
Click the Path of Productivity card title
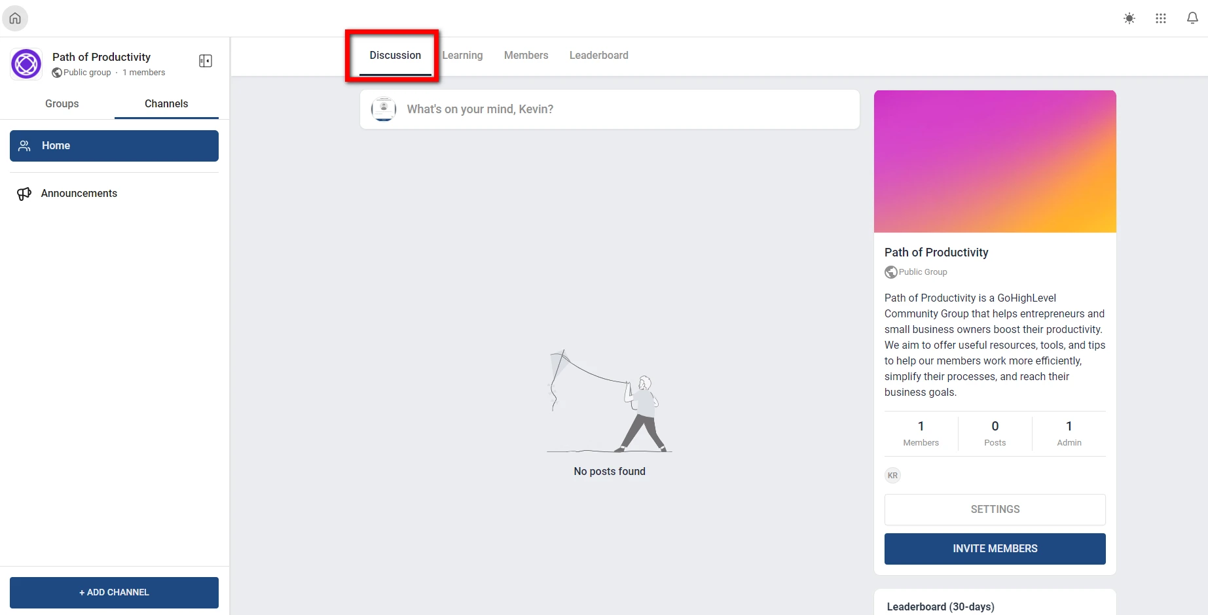coord(936,253)
